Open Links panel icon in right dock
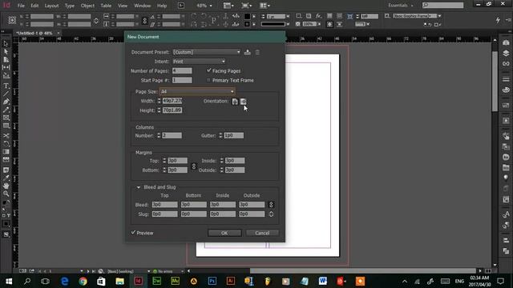The image size is (513, 288). pos(506,64)
